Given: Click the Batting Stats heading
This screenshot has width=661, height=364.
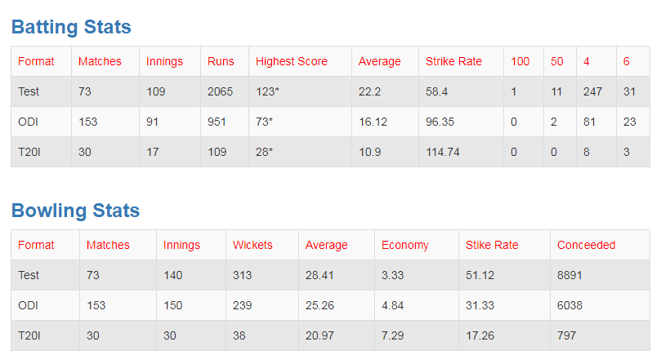Looking at the screenshot, I should (x=71, y=27).
